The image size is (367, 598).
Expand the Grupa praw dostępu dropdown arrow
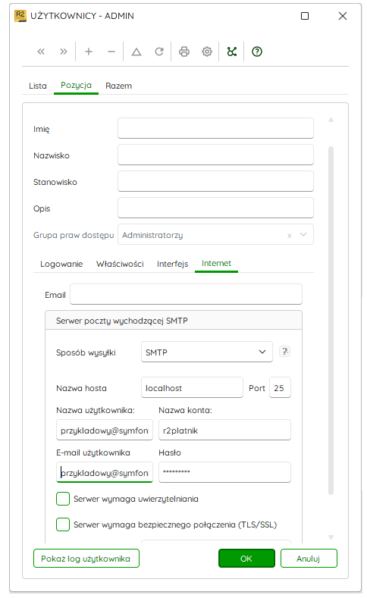[x=303, y=234]
